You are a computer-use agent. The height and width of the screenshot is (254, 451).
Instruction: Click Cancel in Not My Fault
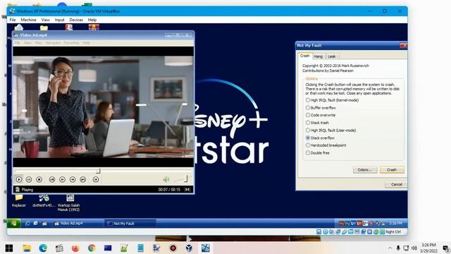tap(396, 184)
